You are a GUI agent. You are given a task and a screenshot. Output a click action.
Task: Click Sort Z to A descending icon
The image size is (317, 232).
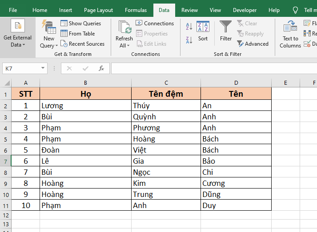point(189,39)
